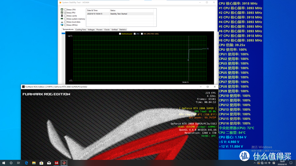Open File Explorer from taskbar
The height and width of the screenshot is (166, 296).
pyautogui.click(x=34, y=163)
